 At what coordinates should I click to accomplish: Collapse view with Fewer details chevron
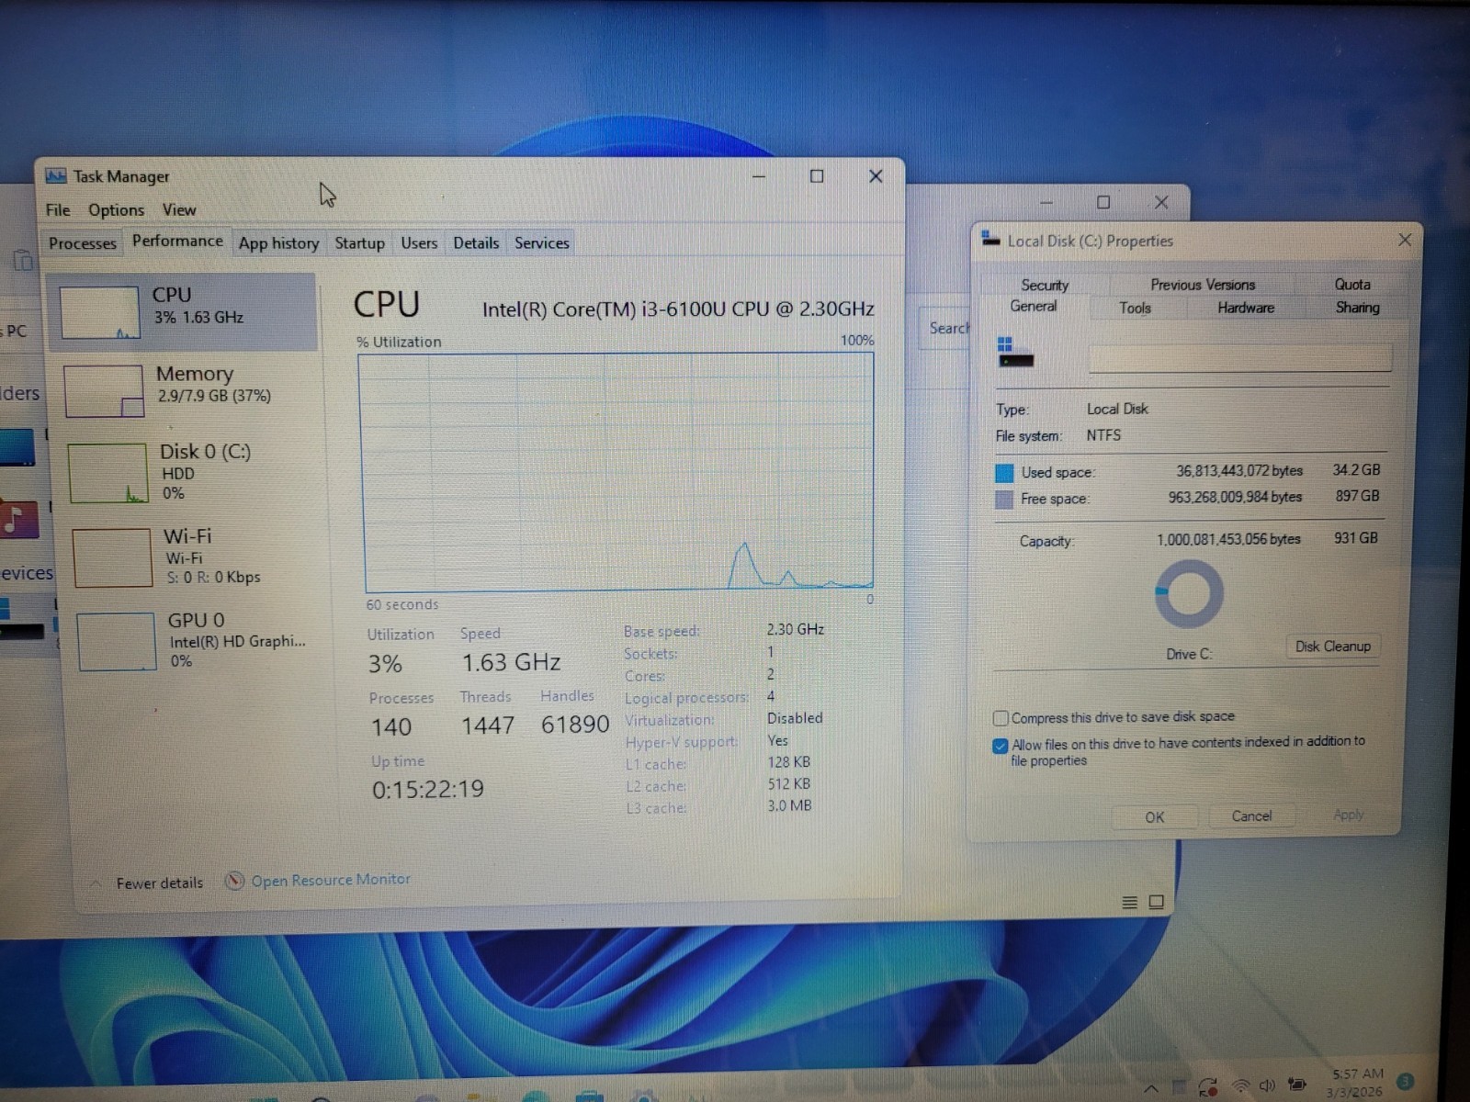tap(96, 883)
